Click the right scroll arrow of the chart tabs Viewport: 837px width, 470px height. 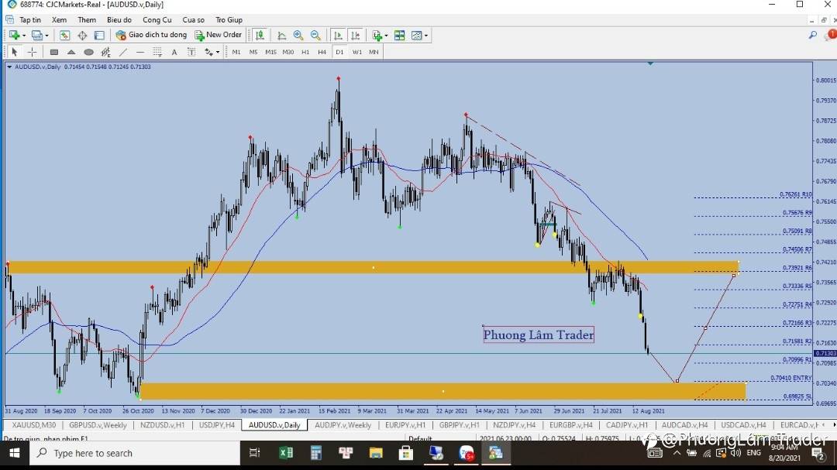(x=834, y=424)
